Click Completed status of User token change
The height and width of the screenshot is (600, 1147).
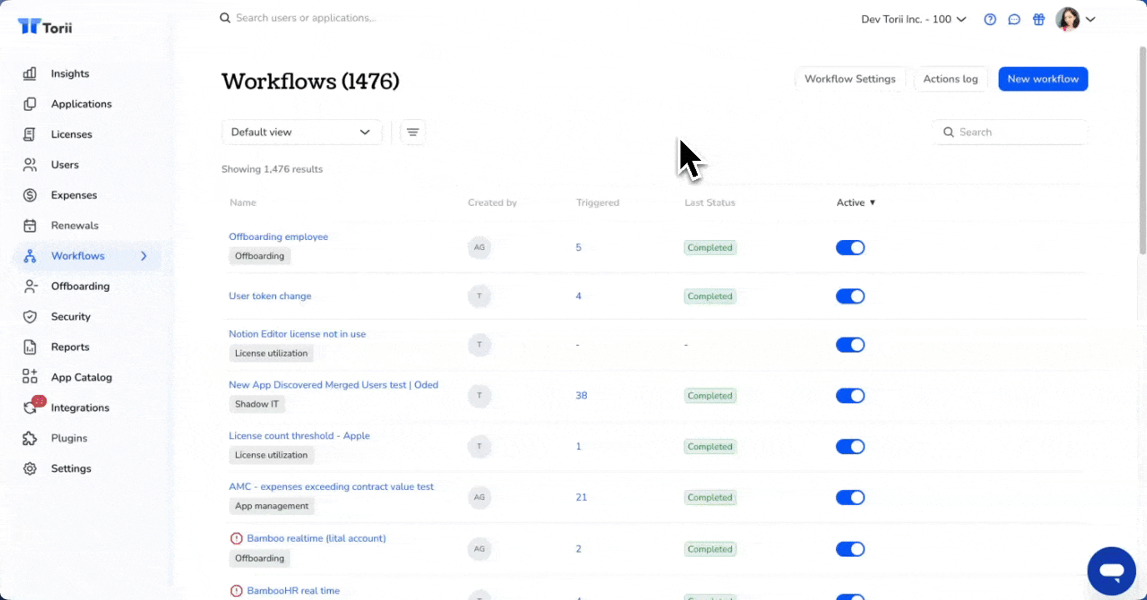coord(710,296)
